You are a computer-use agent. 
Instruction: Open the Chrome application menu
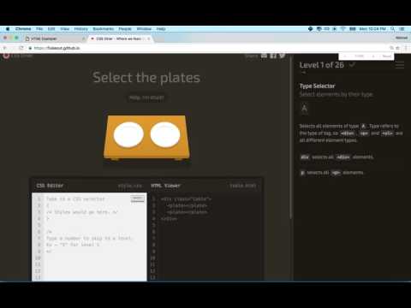(x=23, y=29)
